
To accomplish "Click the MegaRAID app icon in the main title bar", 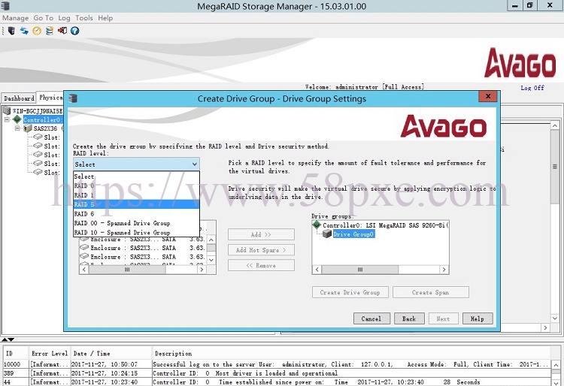I will click(5, 6).
